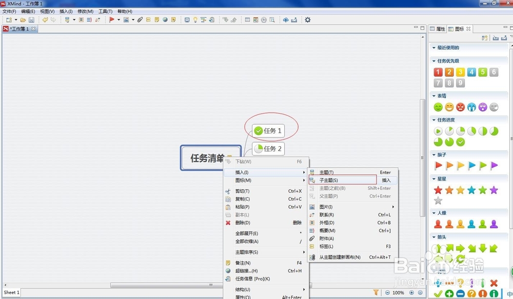Image resolution: width=513 pixels, height=299 pixels.
Task: Expand the 结构 submenu in the context menu
Action: [241, 289]
